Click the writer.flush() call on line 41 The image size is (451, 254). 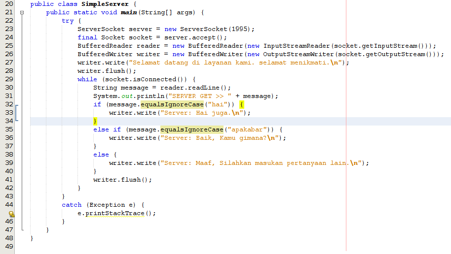click(121, 180)
